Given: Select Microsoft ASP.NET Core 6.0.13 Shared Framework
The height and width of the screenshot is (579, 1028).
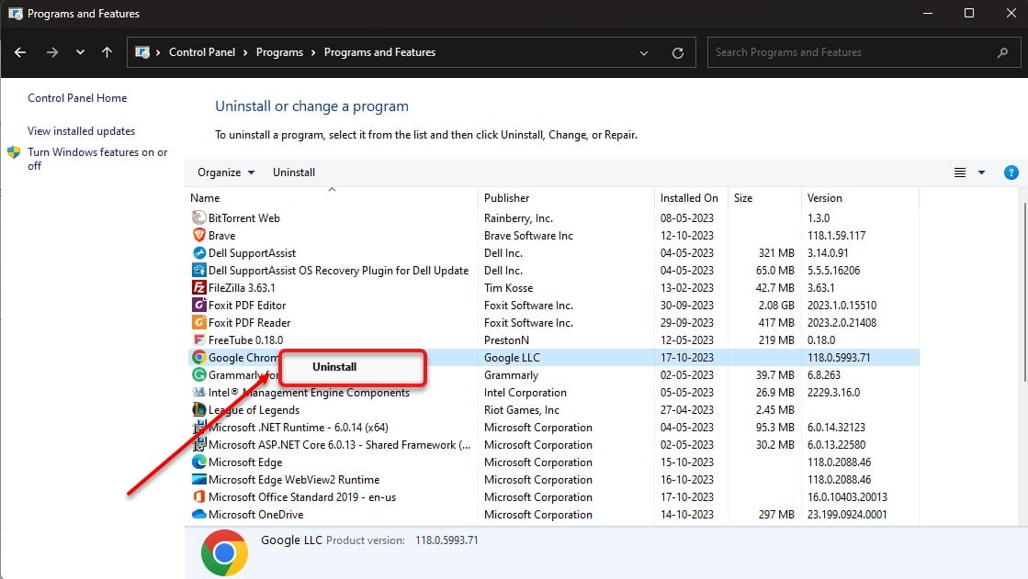Looking at the screenshot, I should tap(340, 445).
